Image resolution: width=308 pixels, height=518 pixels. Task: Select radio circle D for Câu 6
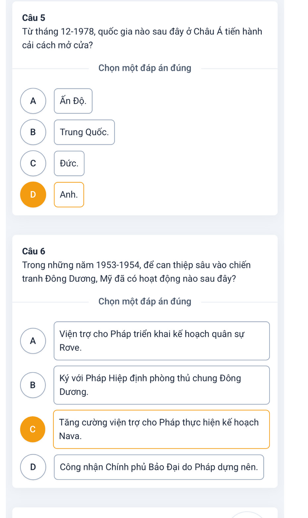coord(33,467)
